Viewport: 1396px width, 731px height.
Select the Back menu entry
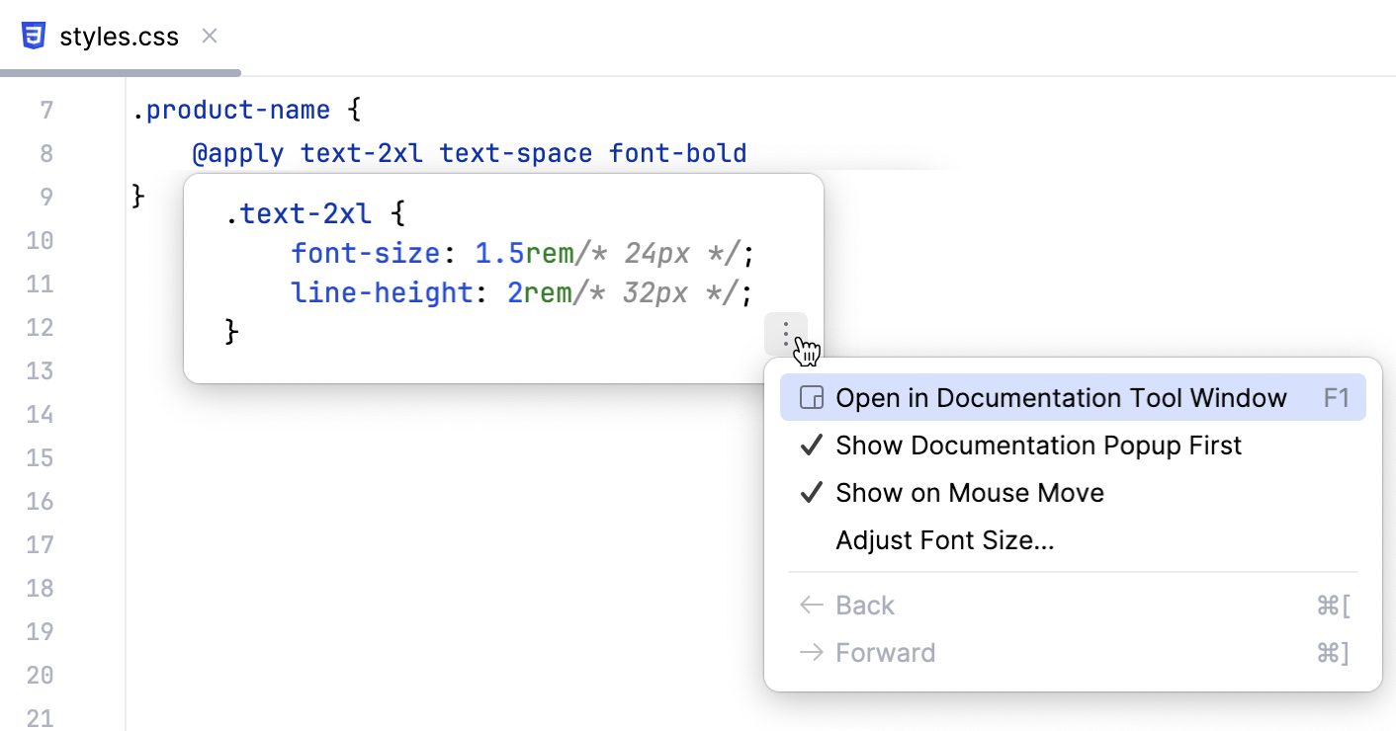1073,606
